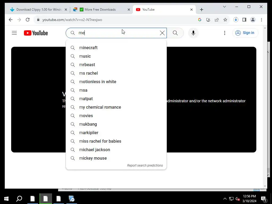Viewport: 272px width, 204px height.
Task: Open the Google icon in address bar
Action: (200, 20)
